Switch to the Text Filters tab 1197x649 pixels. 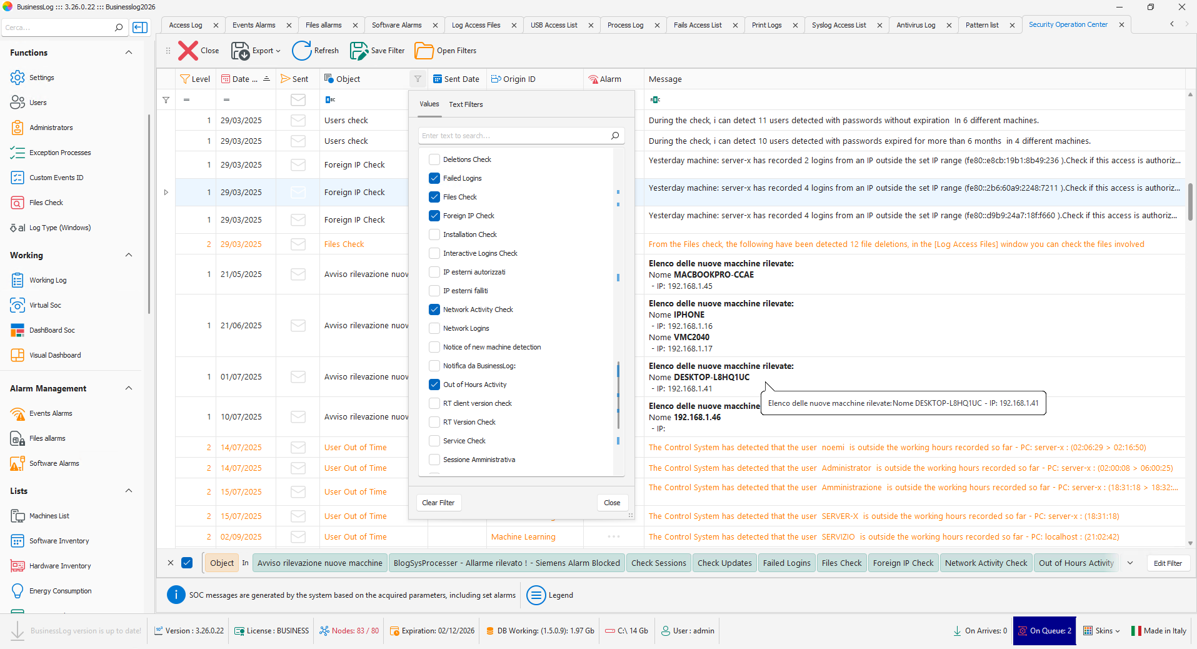click(x=466, y=104)
